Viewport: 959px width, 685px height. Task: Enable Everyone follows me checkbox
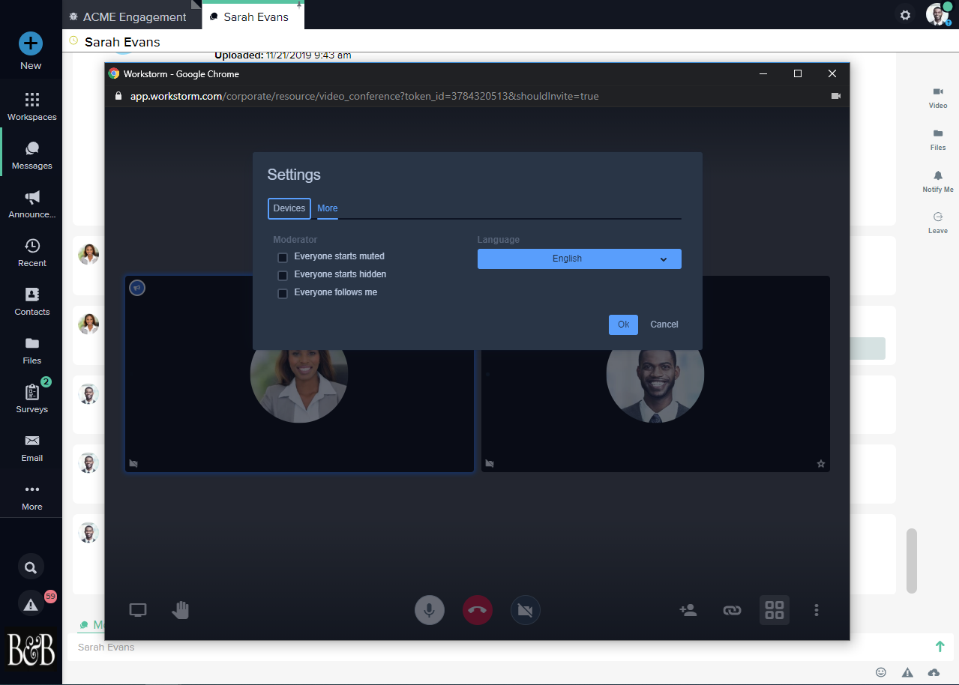coord(283,293)
